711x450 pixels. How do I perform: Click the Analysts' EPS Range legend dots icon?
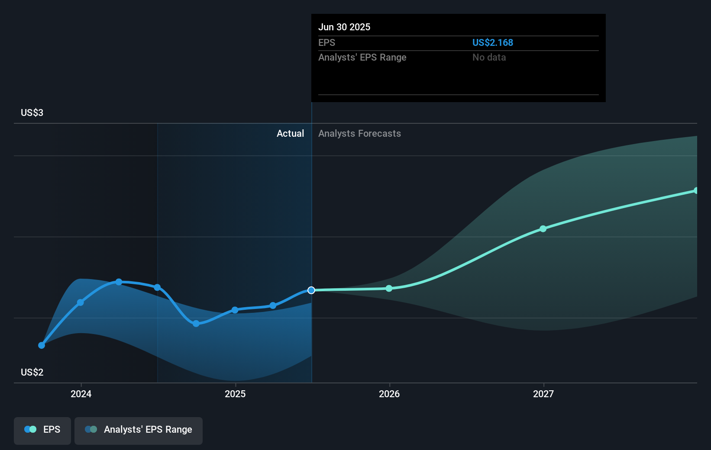tap(91, 429)
